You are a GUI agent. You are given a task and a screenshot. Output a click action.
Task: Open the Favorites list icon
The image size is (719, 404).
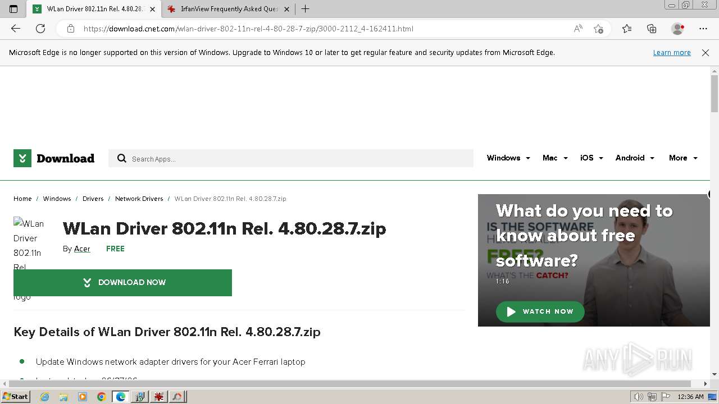(627, 29)
